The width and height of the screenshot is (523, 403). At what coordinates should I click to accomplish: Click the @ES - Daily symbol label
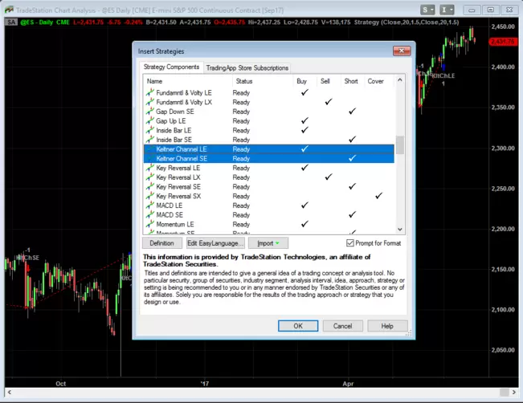[x=37, y=22]
